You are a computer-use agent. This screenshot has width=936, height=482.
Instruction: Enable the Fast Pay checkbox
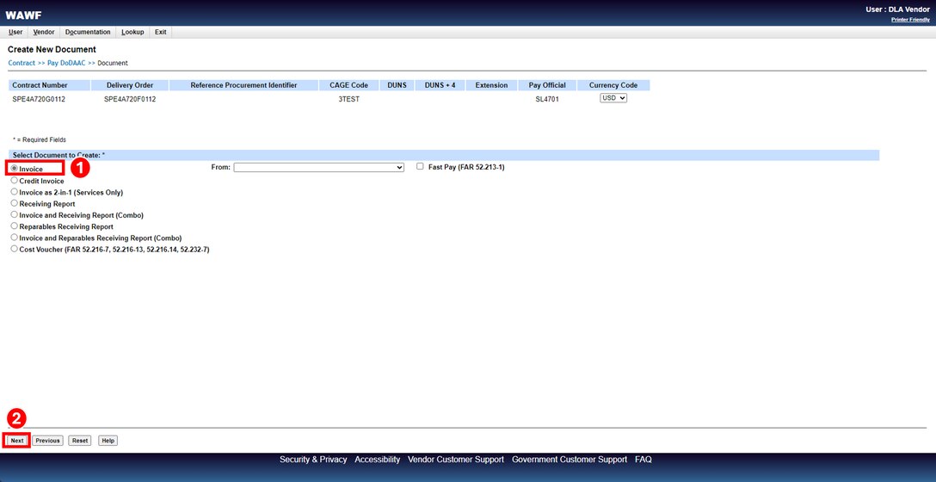(420, 167)
